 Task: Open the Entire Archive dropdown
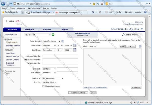[x=133, y=35]
